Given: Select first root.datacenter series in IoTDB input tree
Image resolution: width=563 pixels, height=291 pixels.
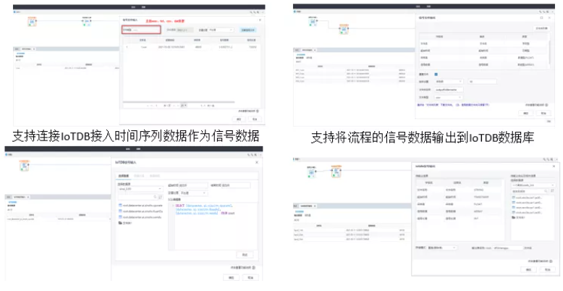Looking at the screenshot, I should 140,206.
